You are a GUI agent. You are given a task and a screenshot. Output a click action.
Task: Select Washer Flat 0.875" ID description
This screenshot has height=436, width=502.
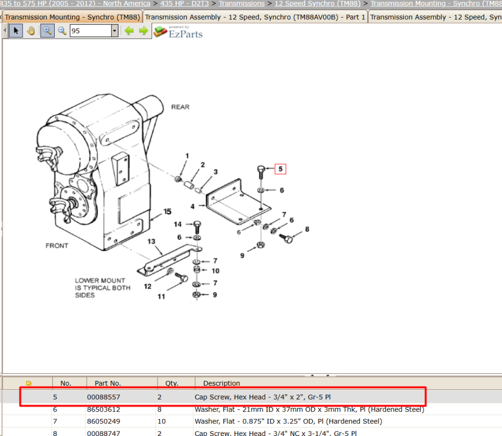288,421
